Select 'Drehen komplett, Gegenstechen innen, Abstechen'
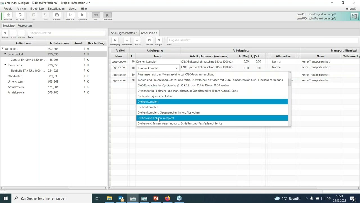Screen dimensions: 360x203 212,112
